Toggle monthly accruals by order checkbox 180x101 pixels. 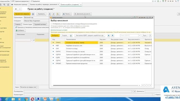[16, 27]
